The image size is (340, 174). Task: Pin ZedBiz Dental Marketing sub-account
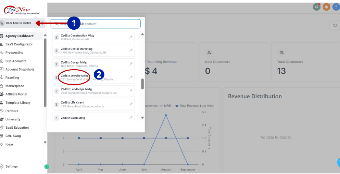click(x=131, y=50)
